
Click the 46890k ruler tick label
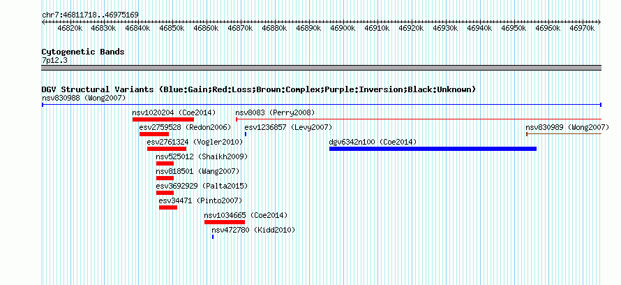(308, 29)
